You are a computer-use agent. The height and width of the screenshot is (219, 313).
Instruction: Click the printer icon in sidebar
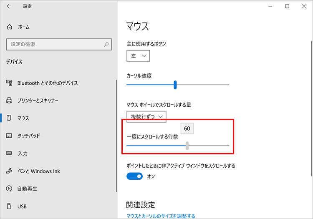(10, 101)
